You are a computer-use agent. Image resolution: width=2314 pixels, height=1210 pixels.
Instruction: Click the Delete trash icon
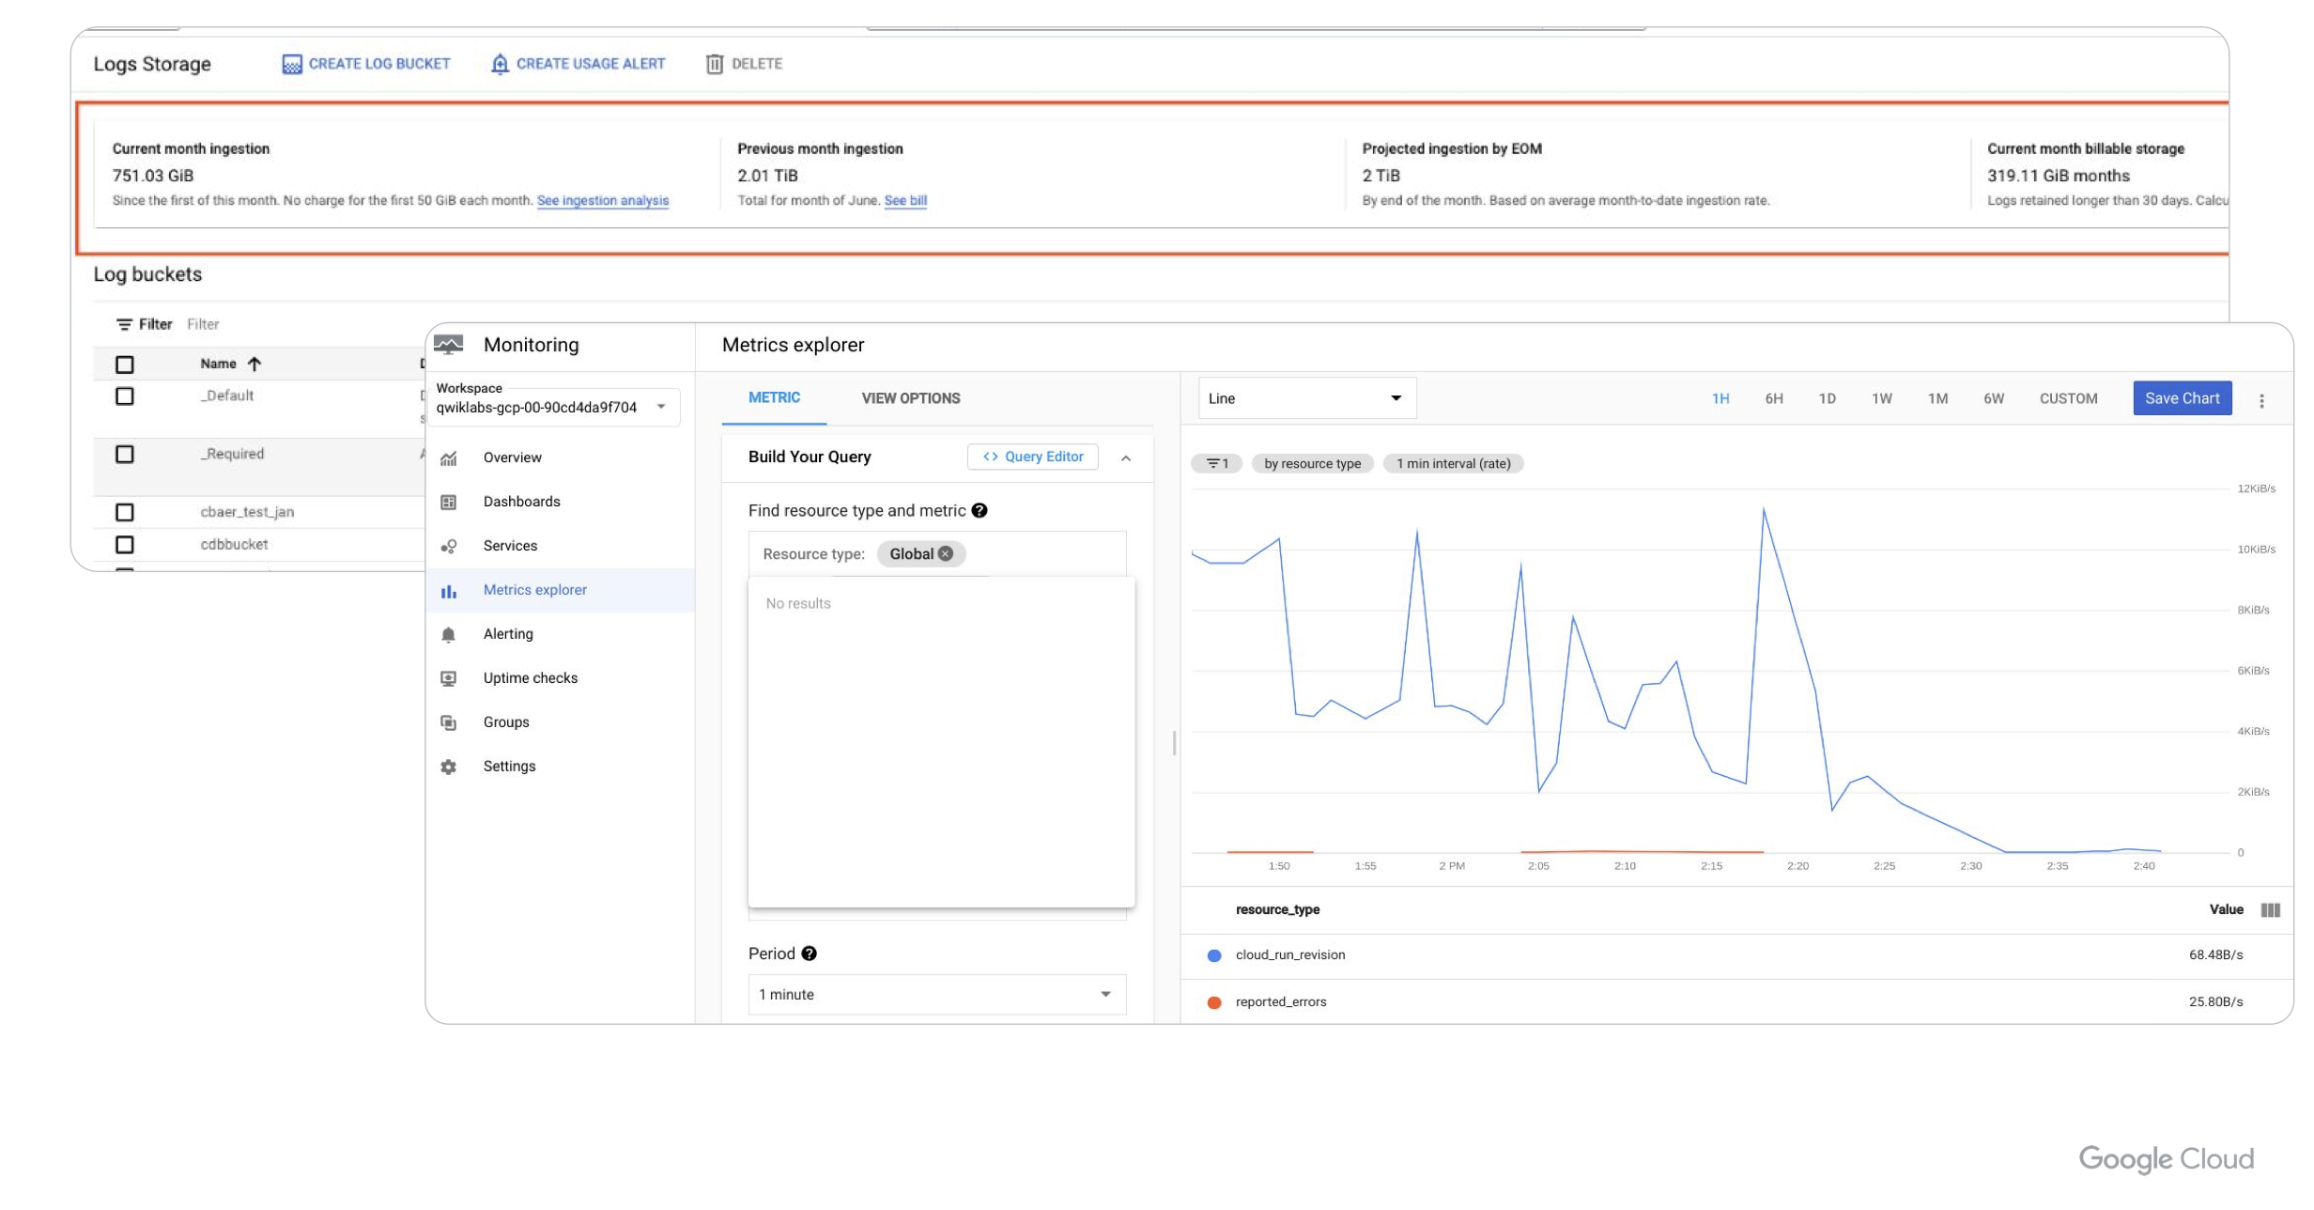pyautogui.click(x=715, y=64)
